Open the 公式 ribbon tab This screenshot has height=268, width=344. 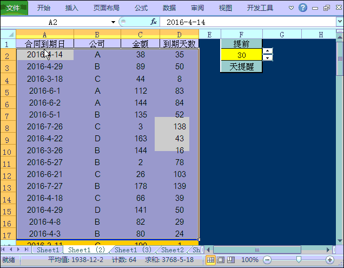(141, 8)
